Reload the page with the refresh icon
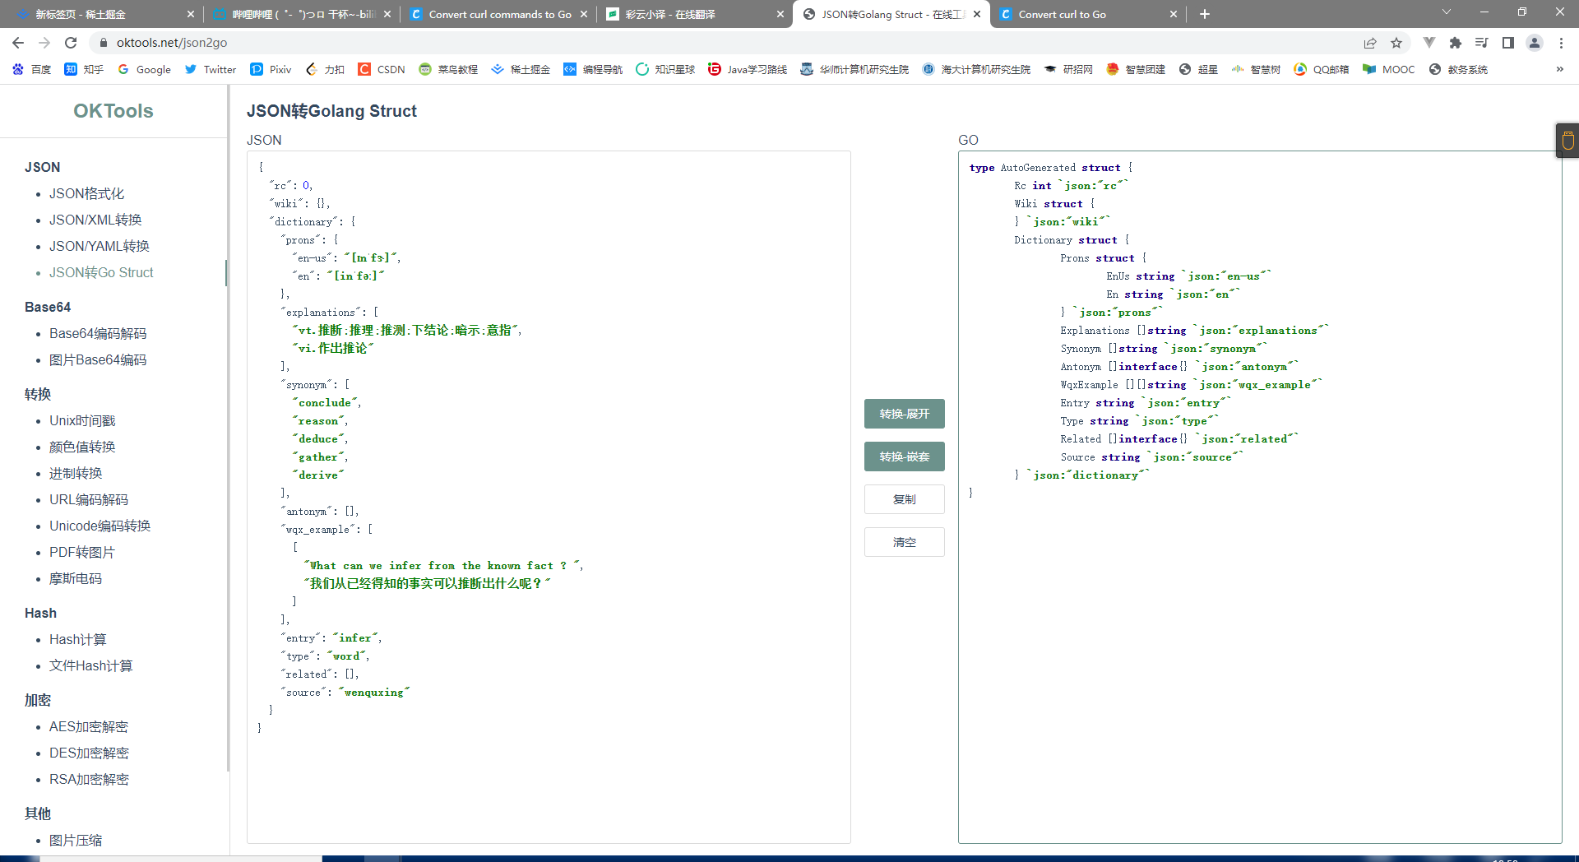The image size is (1579, 862). point(71,43)
